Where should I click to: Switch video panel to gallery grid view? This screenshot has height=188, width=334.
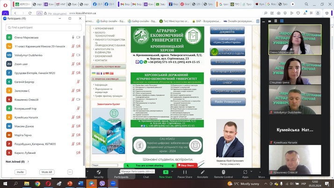point(282,21)
